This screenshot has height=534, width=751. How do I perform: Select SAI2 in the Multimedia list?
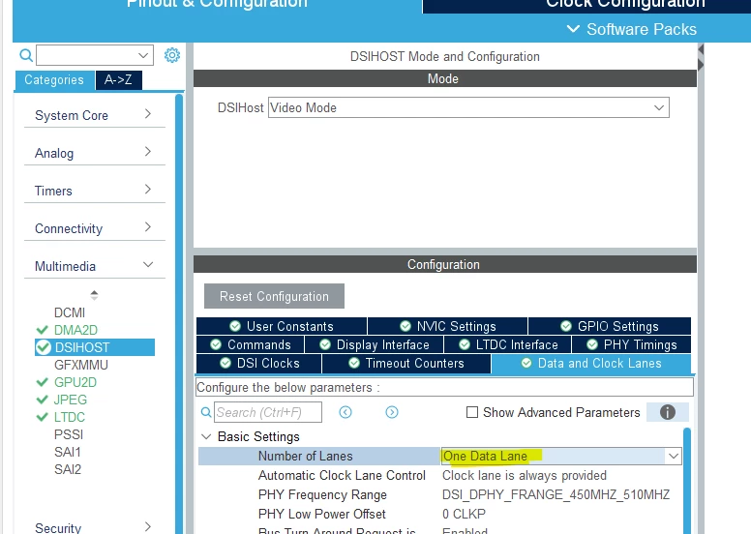(68, 469)
